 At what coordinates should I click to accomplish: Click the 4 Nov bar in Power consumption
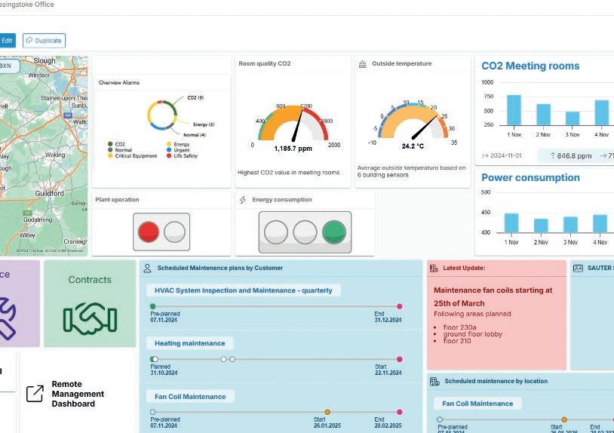point(600,224)
